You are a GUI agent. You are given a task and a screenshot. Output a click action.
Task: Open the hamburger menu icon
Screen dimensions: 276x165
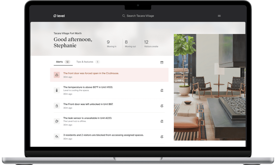[x=219, y=16]
